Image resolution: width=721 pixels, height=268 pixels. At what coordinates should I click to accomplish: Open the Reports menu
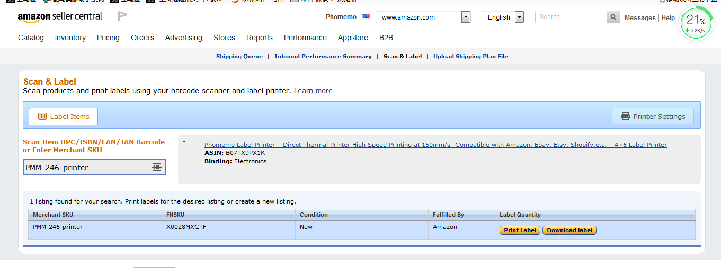pos(260,38)
